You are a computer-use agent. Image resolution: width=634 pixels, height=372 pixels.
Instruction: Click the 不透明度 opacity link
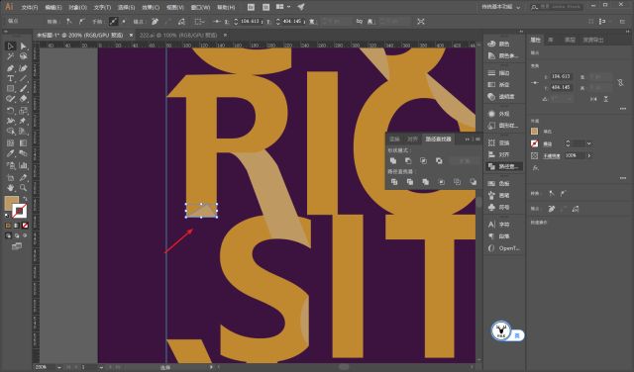551,156
